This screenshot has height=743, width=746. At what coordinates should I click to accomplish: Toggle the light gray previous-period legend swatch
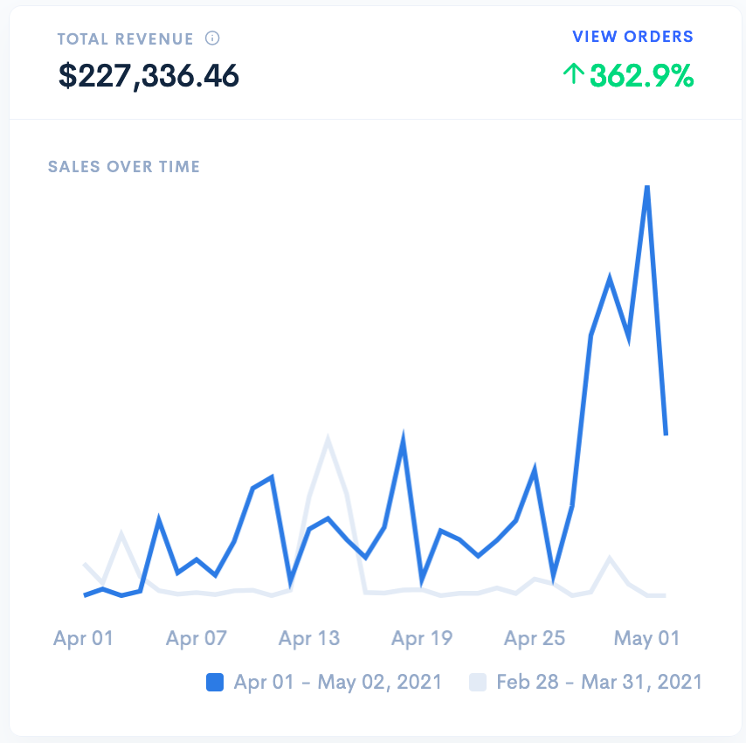(478, 682)
